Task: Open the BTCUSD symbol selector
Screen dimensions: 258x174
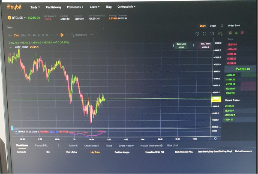Action: pos(19,18)
